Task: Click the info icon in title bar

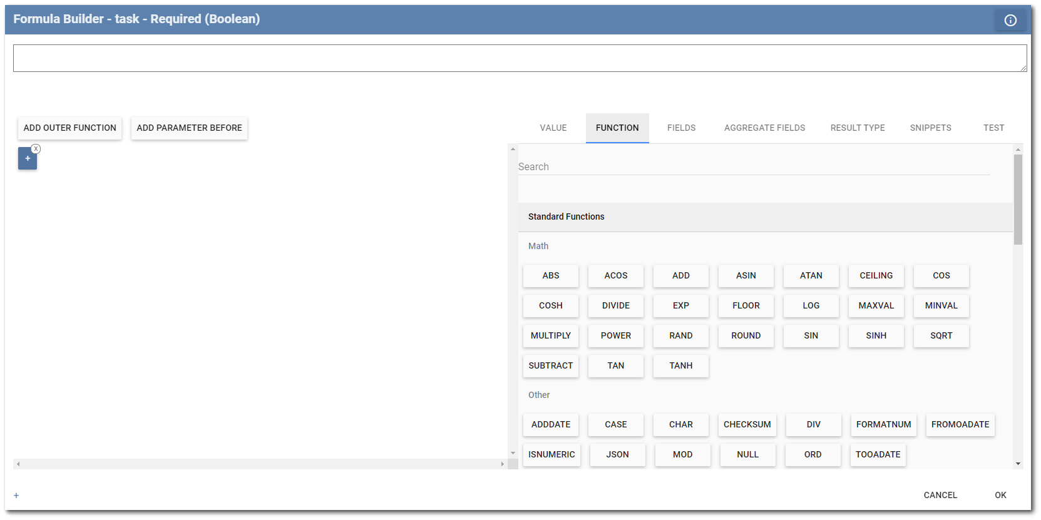Action: pyautogui.click(x=1010, y=20)
